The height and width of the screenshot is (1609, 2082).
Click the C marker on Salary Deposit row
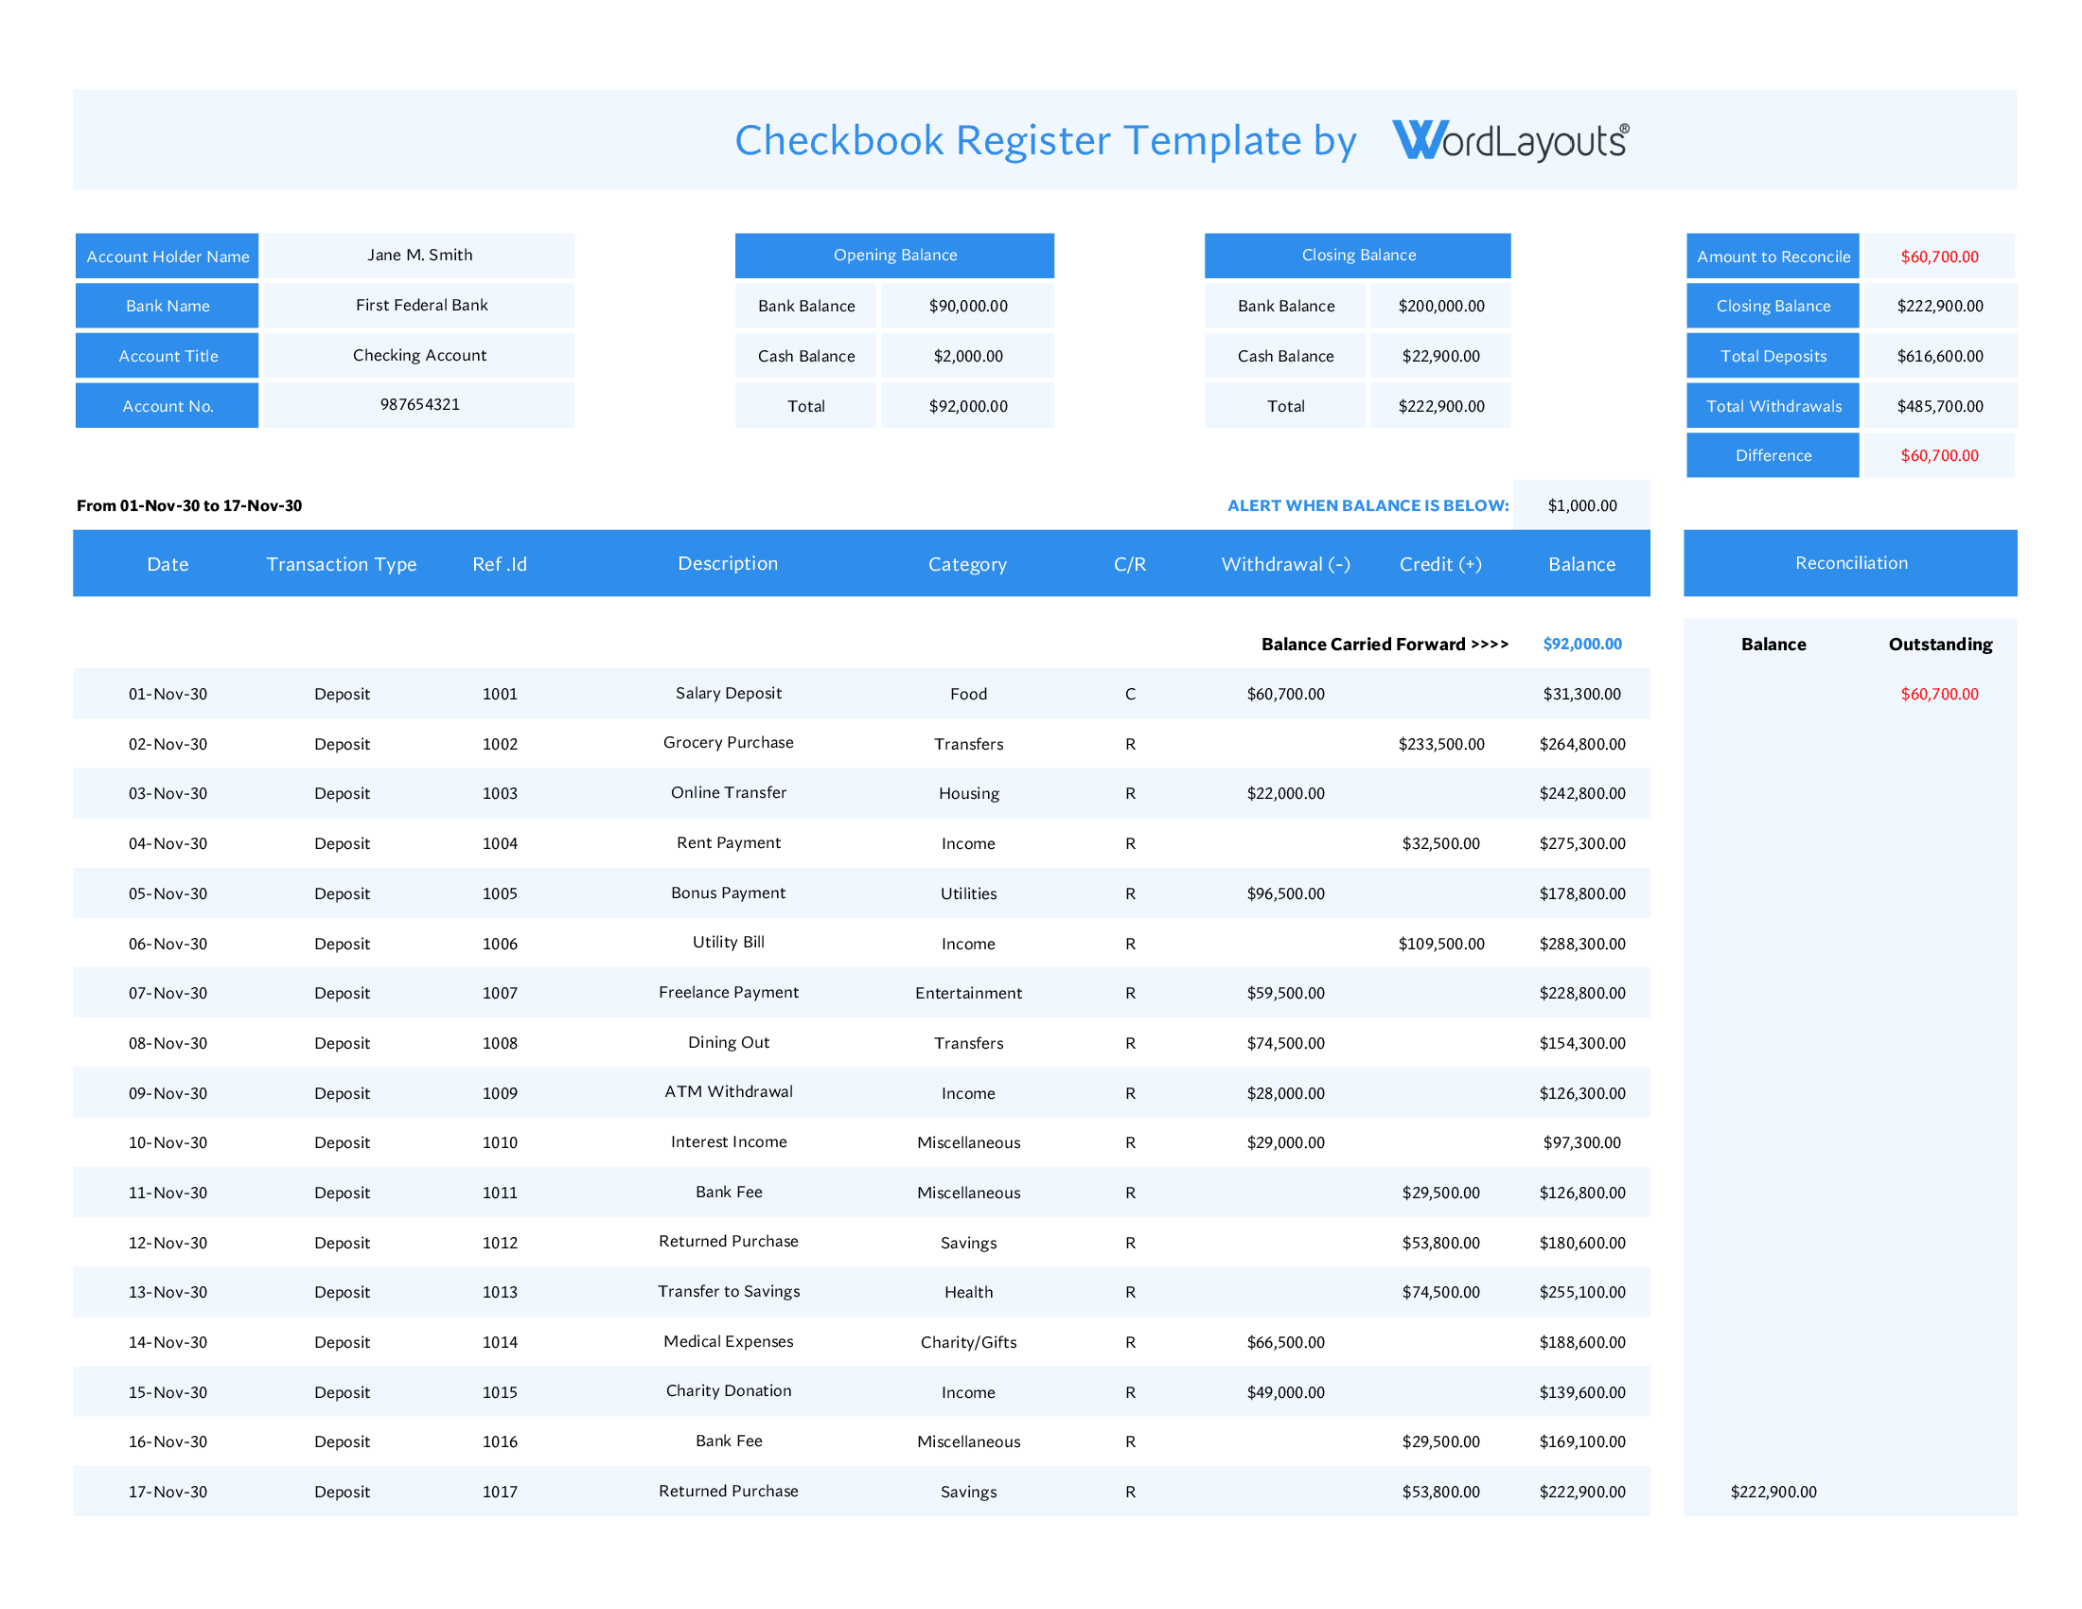[x=1130, y=694]
